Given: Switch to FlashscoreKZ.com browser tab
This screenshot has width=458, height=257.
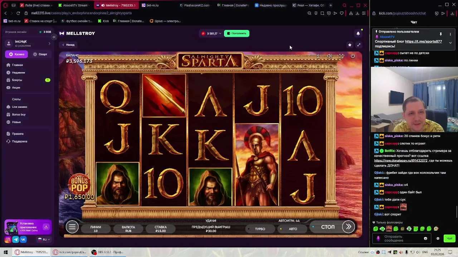Looking at the screenshot, I should (x=194, y=5).
